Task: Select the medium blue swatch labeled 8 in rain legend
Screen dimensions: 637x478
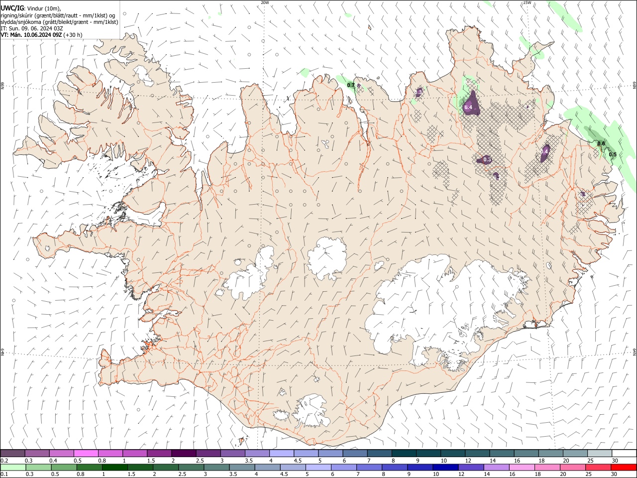Action: point(394,468)
